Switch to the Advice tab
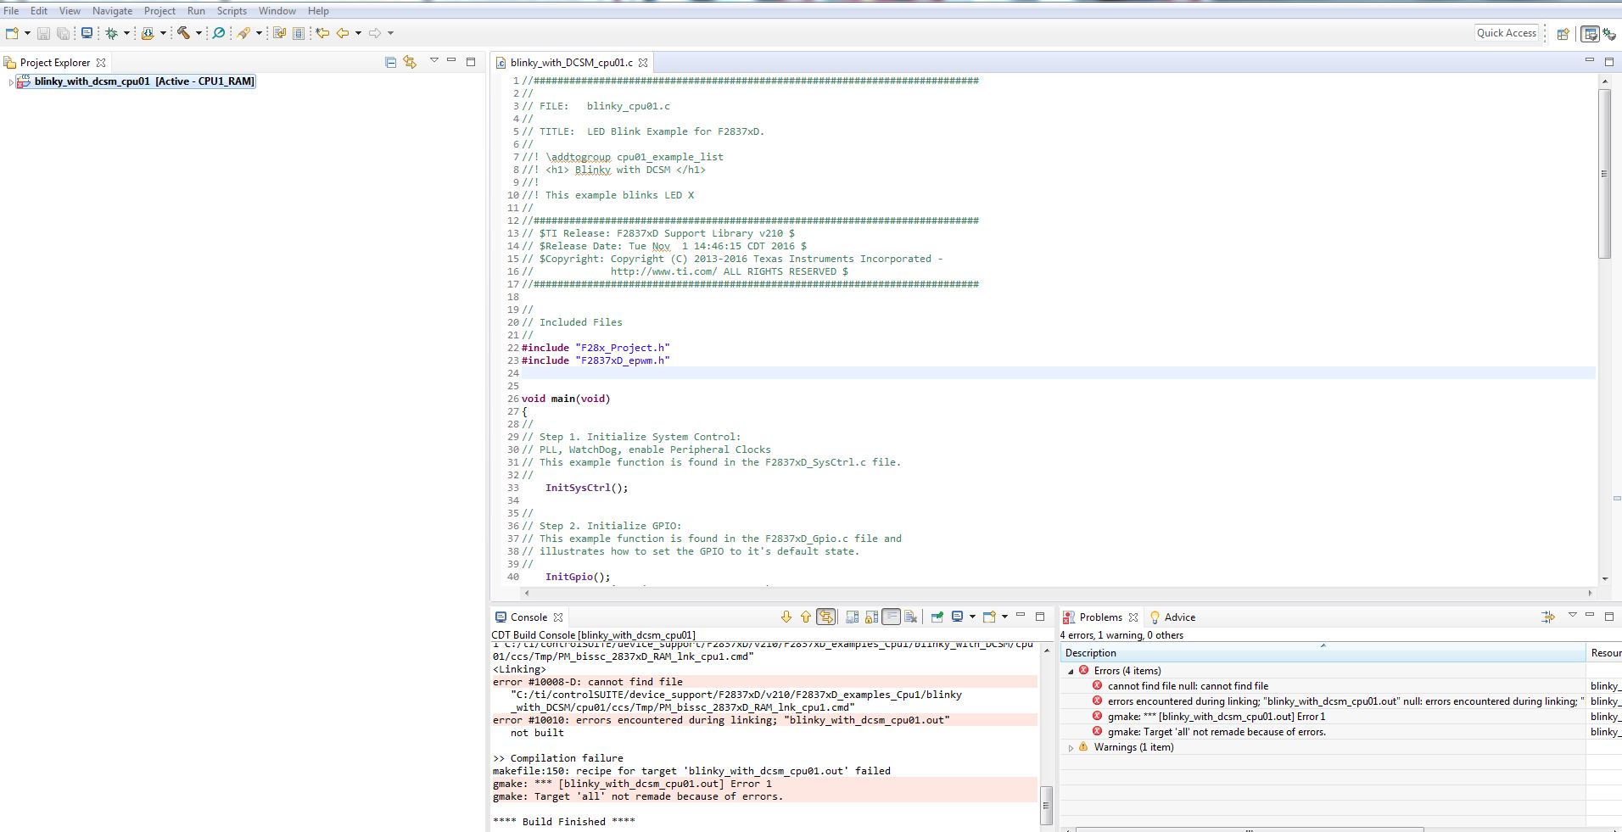The width and height of the screenshot is (1622, 832). (x=1179, y=617)
